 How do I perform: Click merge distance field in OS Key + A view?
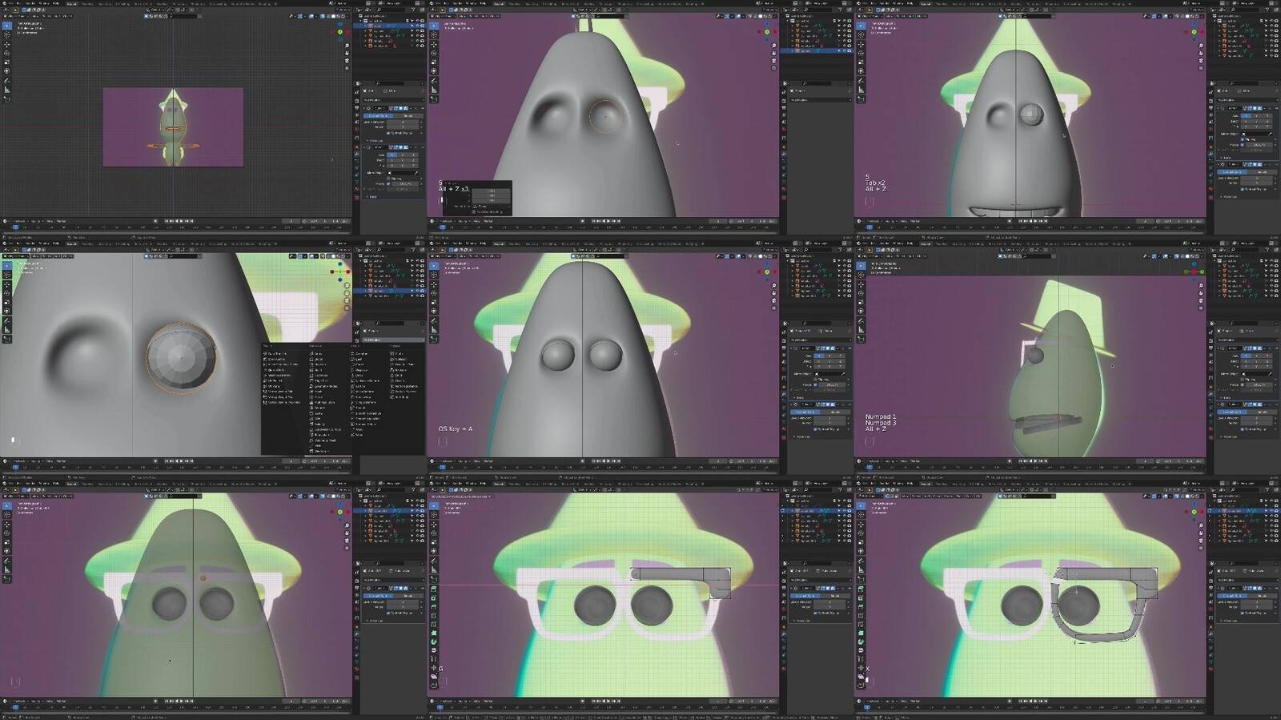[x=832, y=385]
